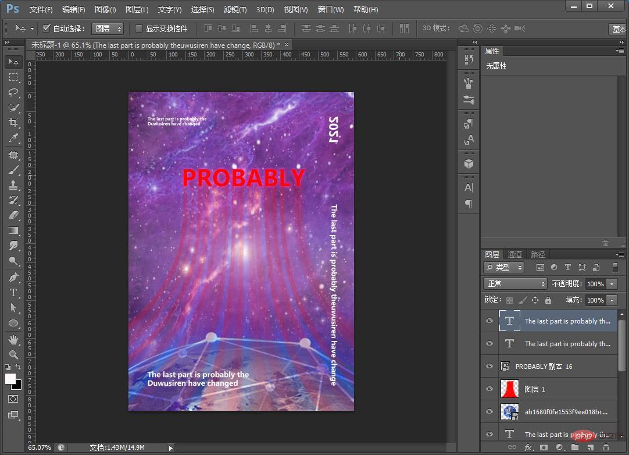The height and width of the screenshot is (455, 629).
Task: Lock all layer attributes with padlock
Action: coord(548,300)
